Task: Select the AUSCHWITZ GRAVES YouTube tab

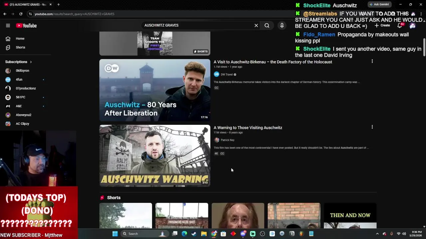Action: click(28, 4)
